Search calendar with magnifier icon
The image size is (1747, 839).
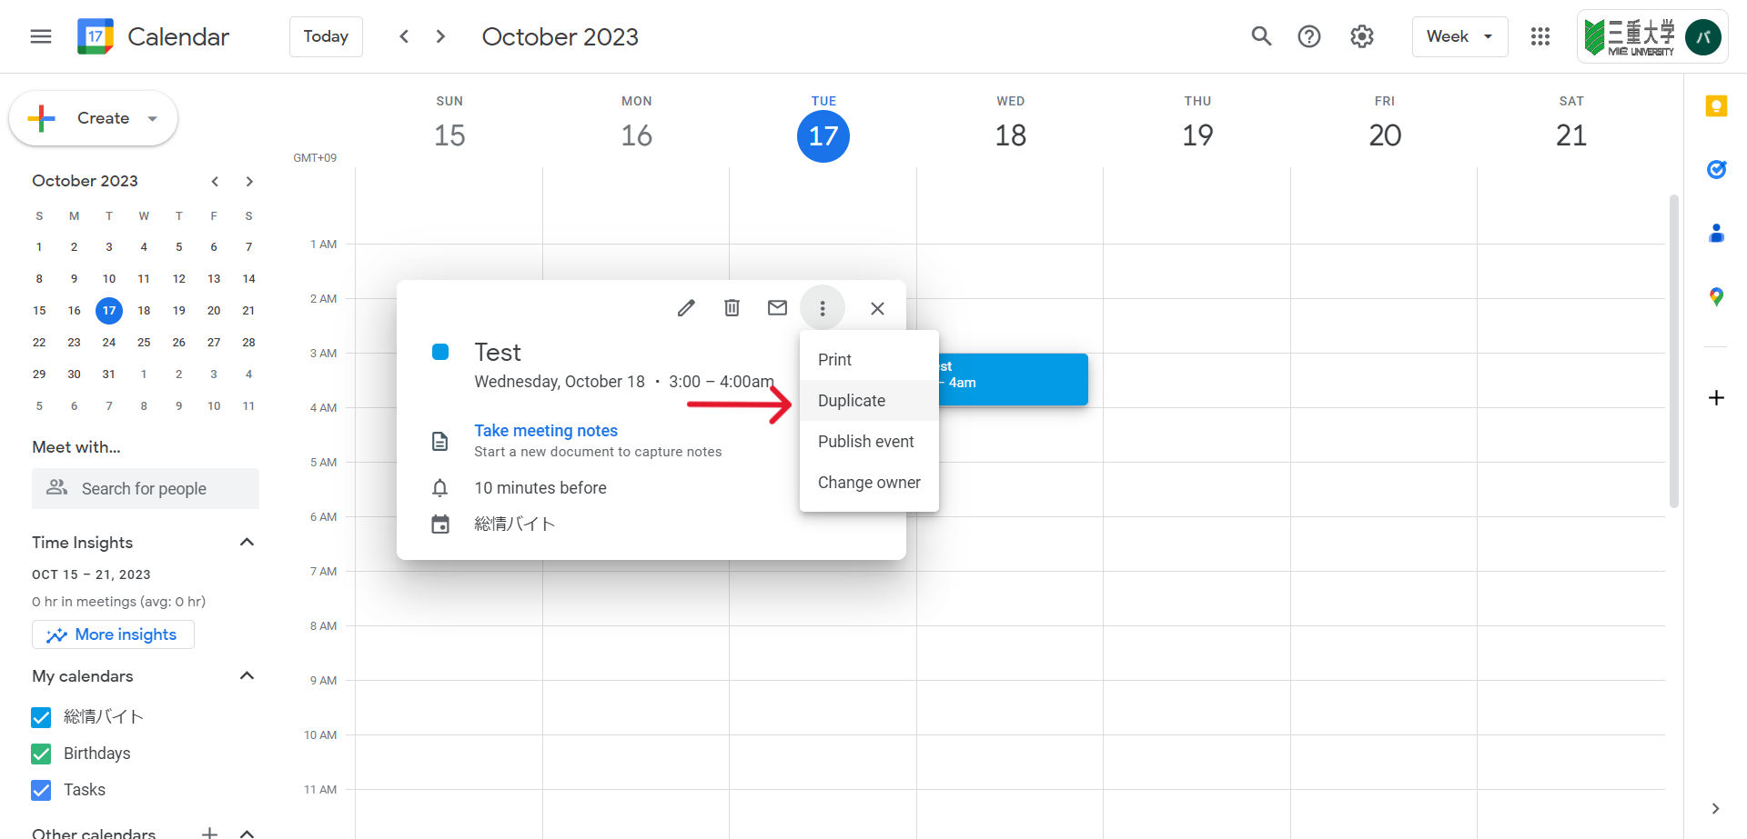pos(1261,36)
